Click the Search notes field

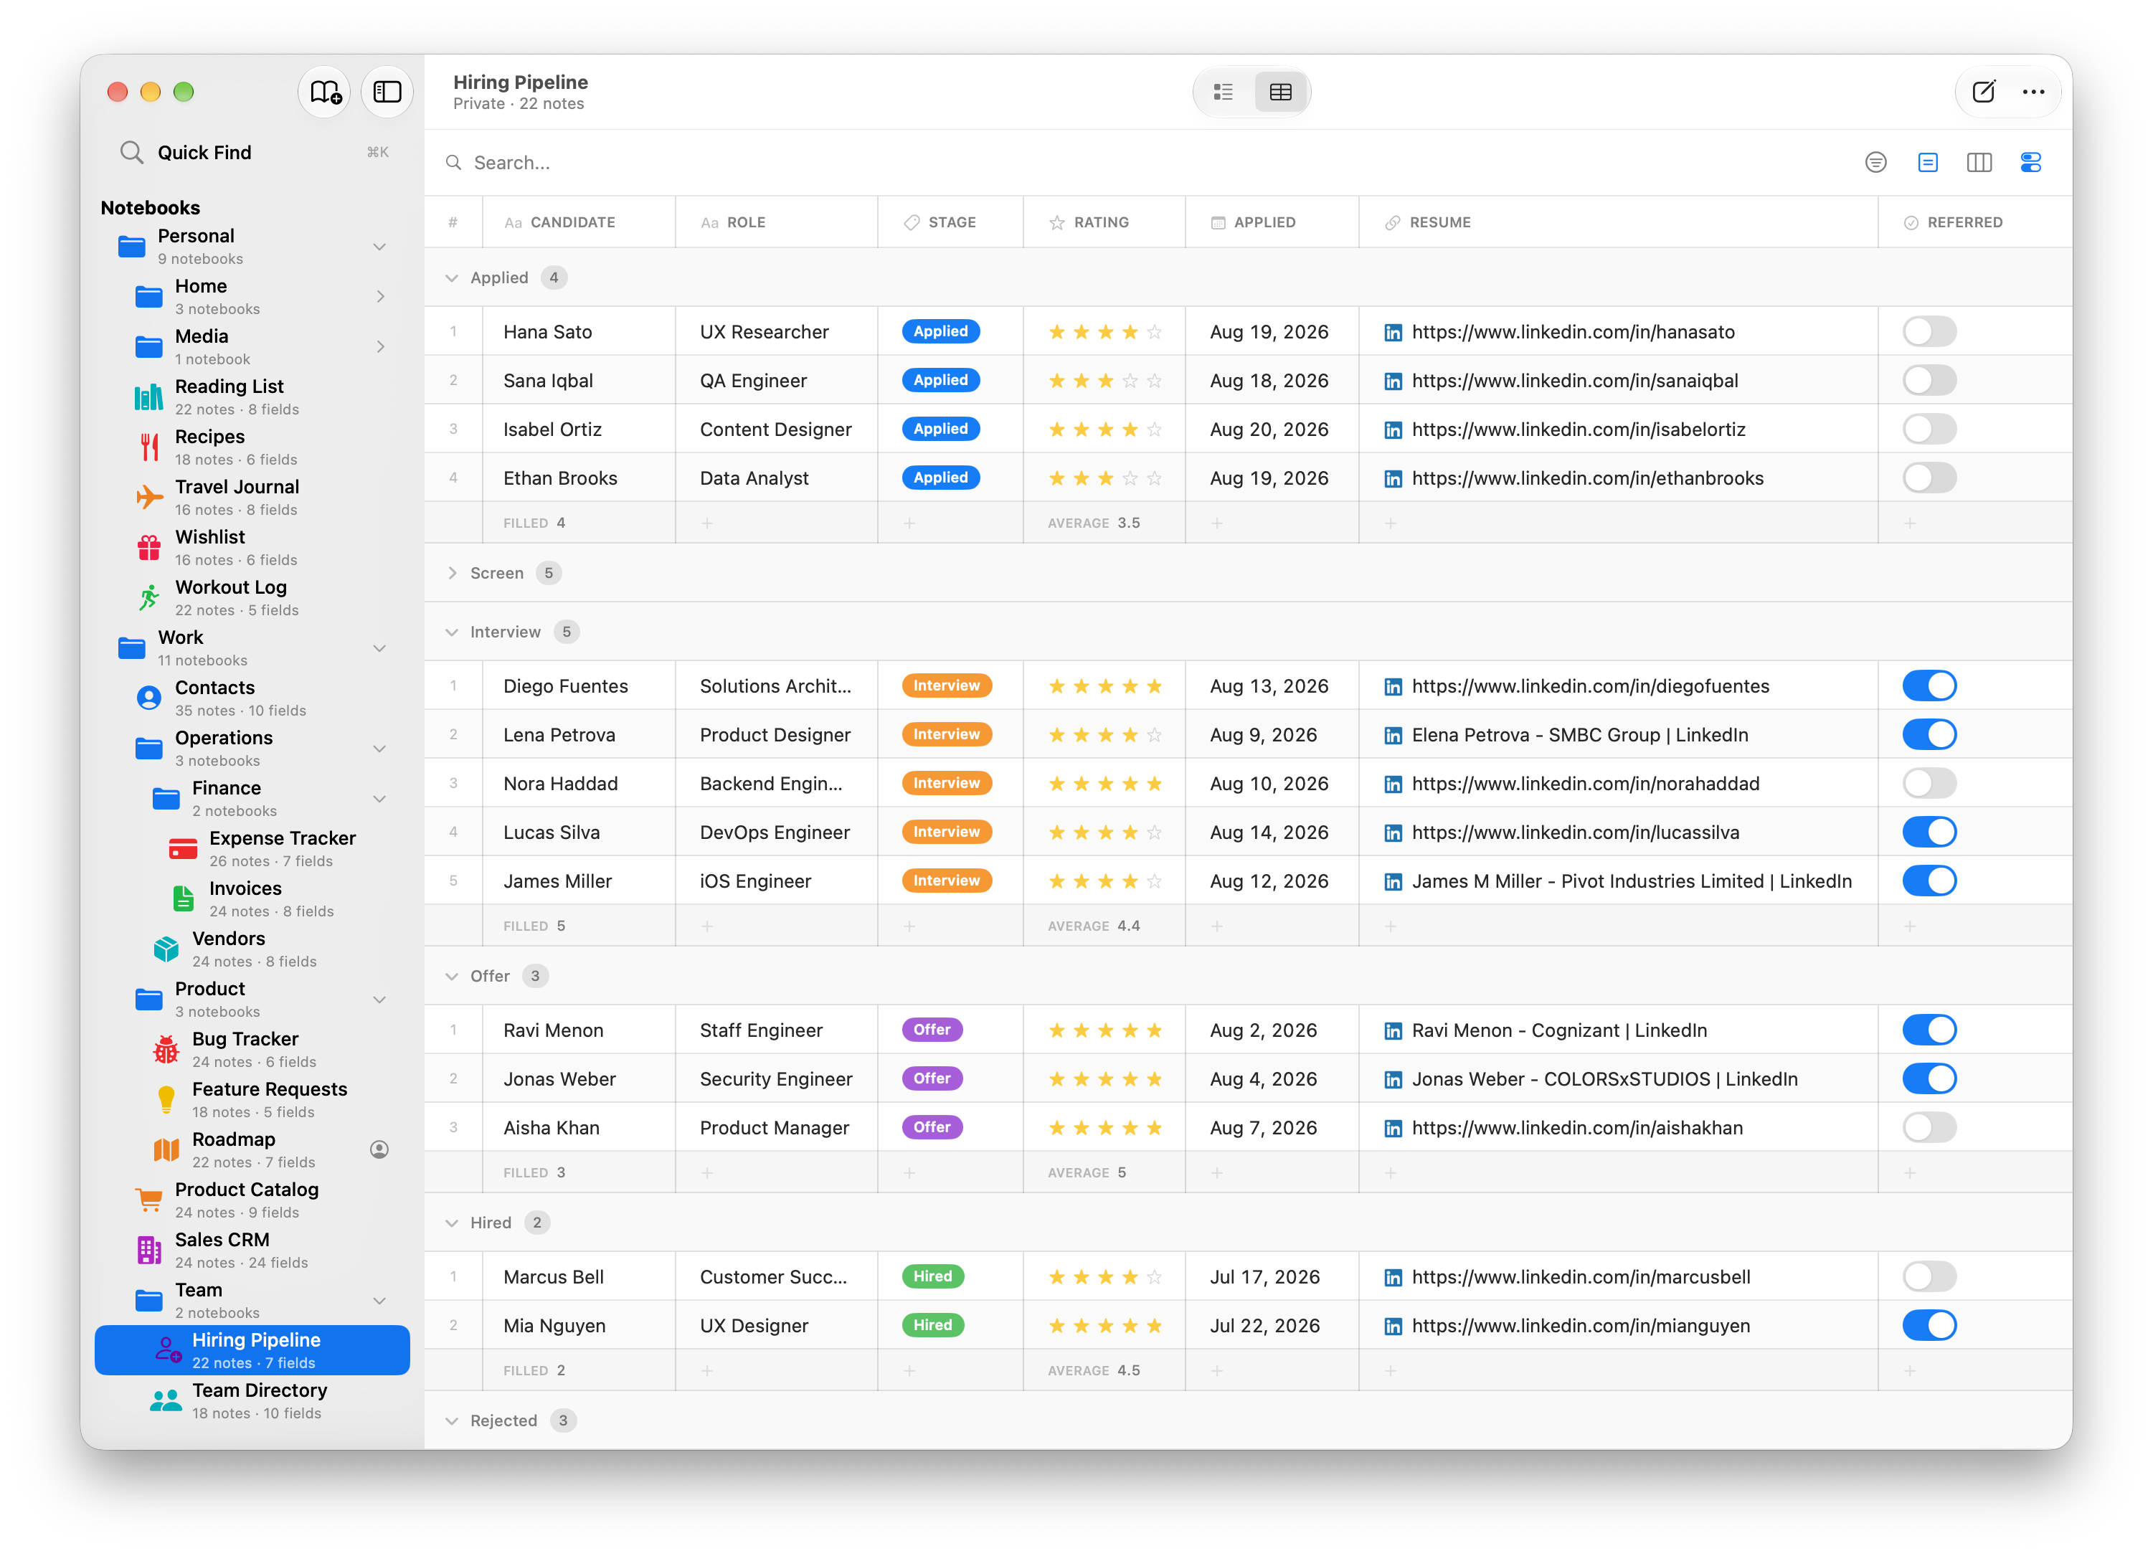click(x=1139, y=163)
